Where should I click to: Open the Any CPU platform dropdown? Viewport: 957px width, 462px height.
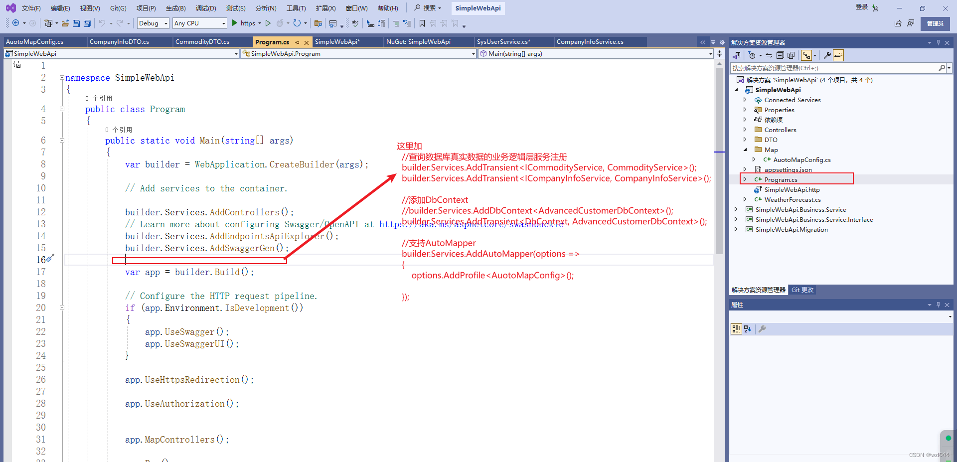(x=200, y=23)
